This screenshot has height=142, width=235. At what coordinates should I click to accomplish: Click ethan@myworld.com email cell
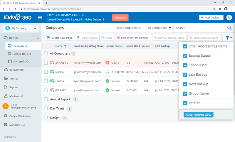pos(87,63)
